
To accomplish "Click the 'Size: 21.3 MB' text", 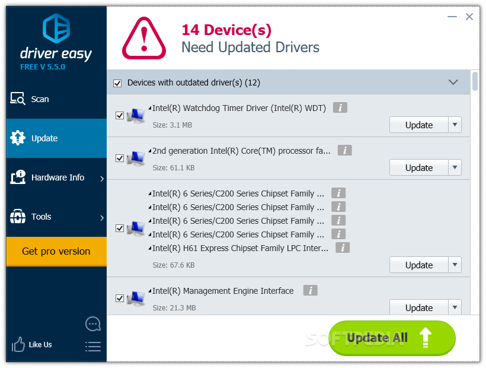I will coord(174,308).
